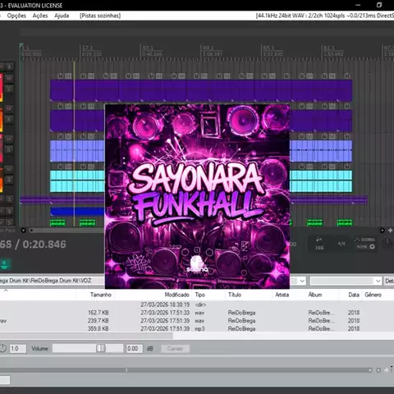394x394 pixels.
Task: Click the Deta... button in Media Explorer
Action: [389, 281]
